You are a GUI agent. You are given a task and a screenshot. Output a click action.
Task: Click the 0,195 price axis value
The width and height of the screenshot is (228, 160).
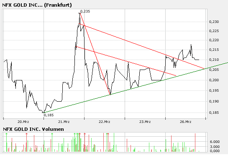(x=214, y=90)
